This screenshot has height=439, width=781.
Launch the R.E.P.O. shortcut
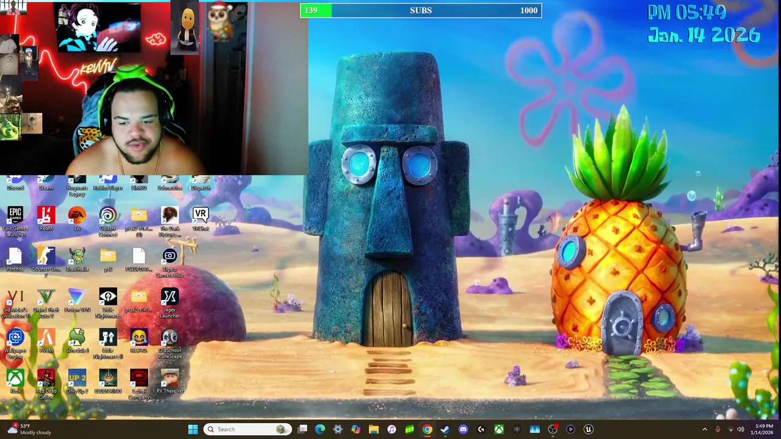click(x=139, y=341)
